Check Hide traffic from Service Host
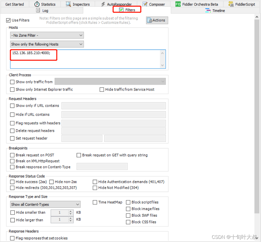Screen dimensions: 261x242 (x=102, y=90)
